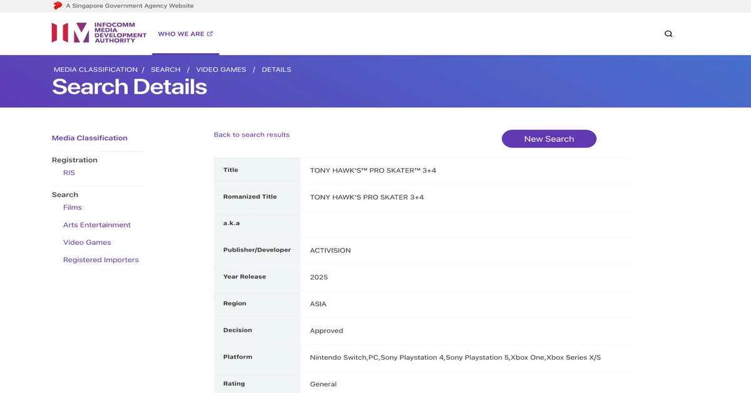Open Arts Entertainment search in sidebar
This screenshot has height=393, width=751.
tap(97, 225)
